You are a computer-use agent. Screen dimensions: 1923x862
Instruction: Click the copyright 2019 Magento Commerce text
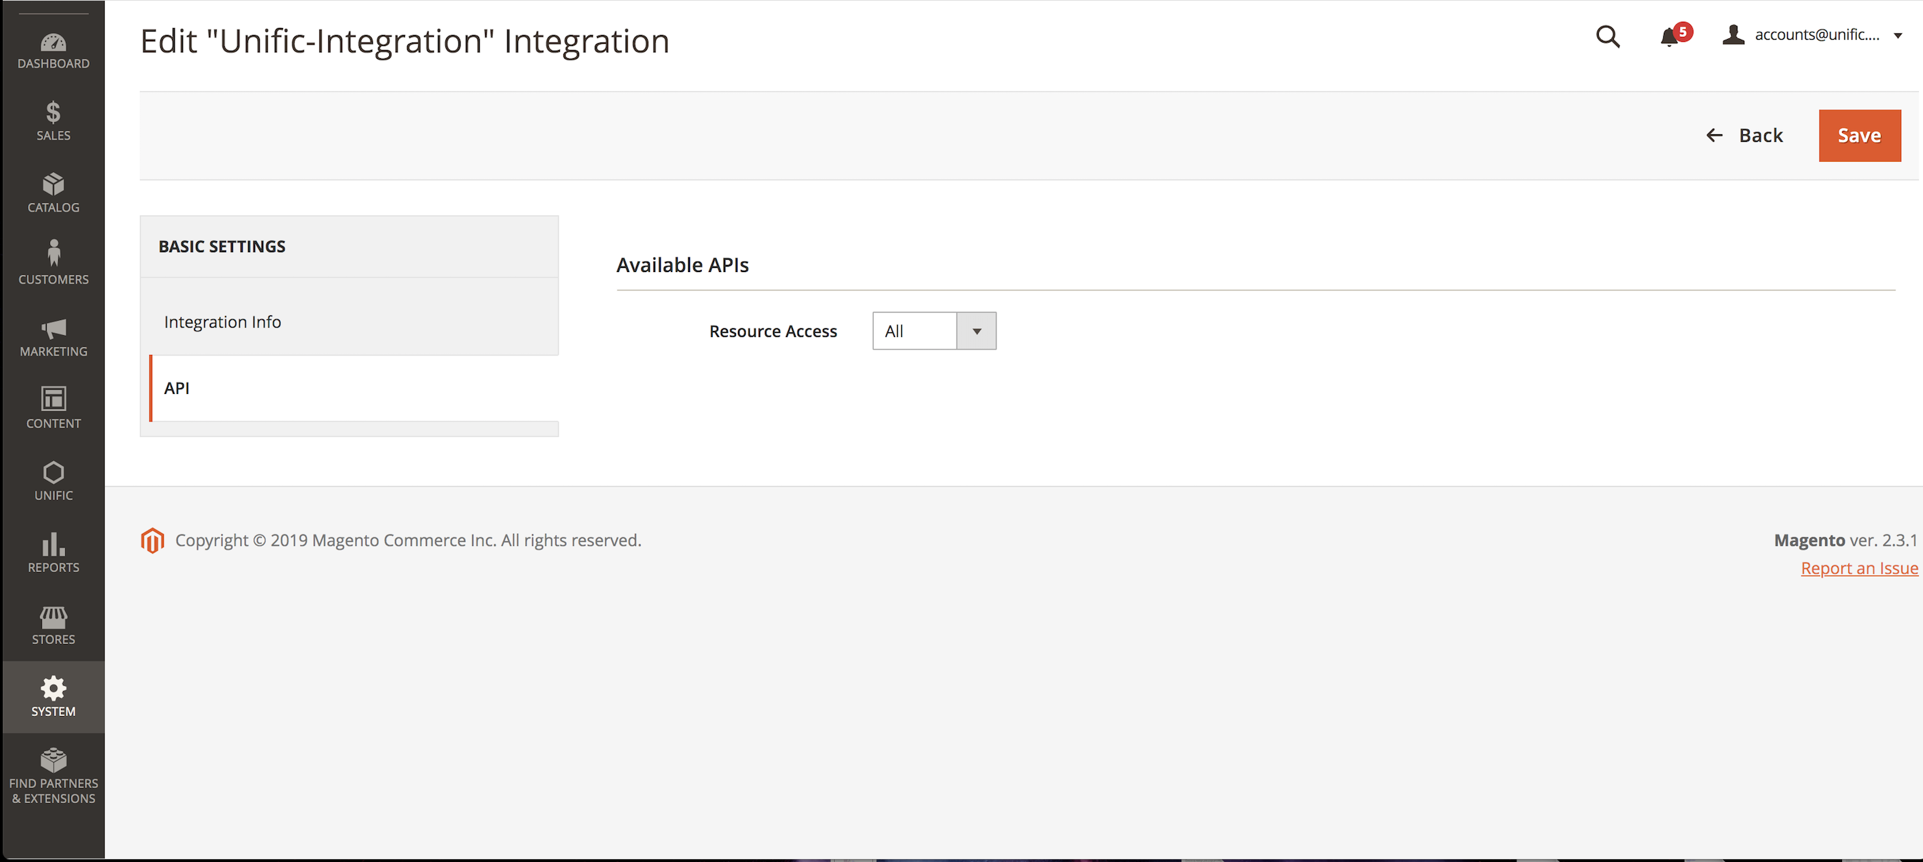408,539
